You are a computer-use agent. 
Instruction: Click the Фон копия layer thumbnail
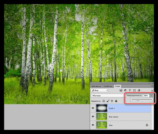click(102, 117)
